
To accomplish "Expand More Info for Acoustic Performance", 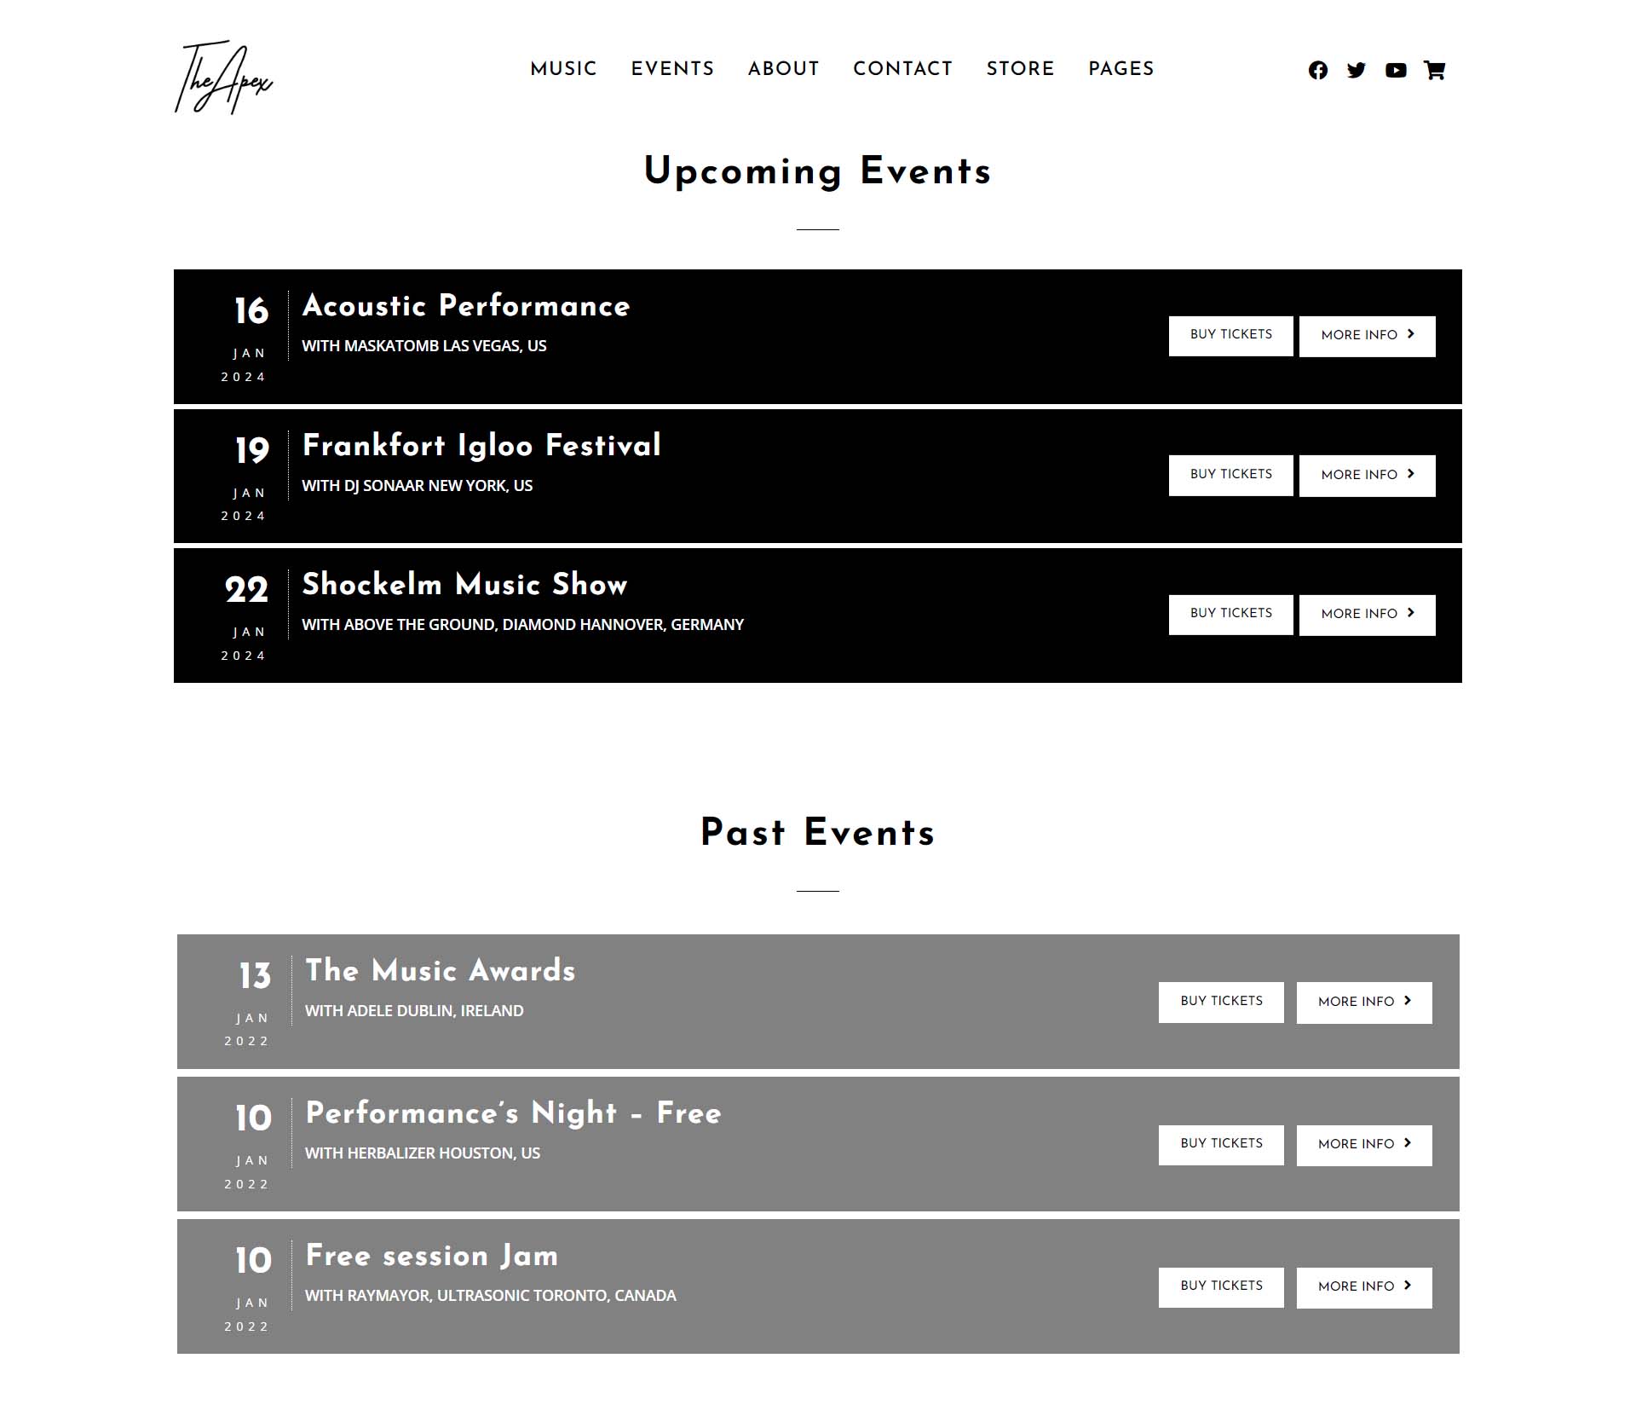I will pos(1366,336).
